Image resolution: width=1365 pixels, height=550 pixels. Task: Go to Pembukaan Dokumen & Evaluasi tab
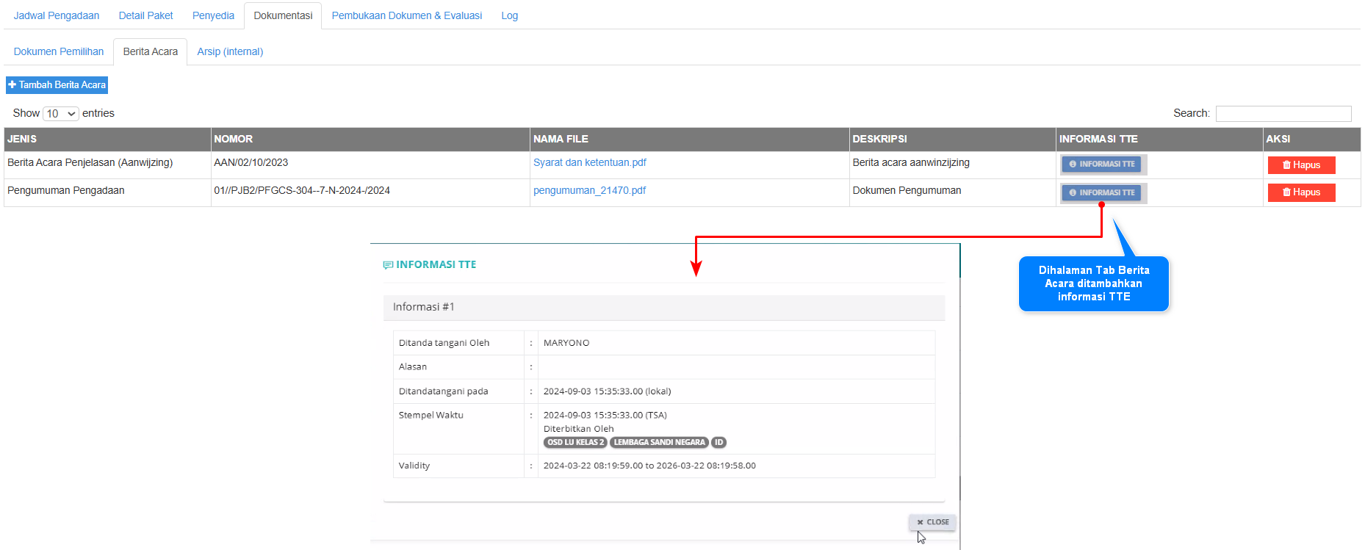tap(406, 15)
